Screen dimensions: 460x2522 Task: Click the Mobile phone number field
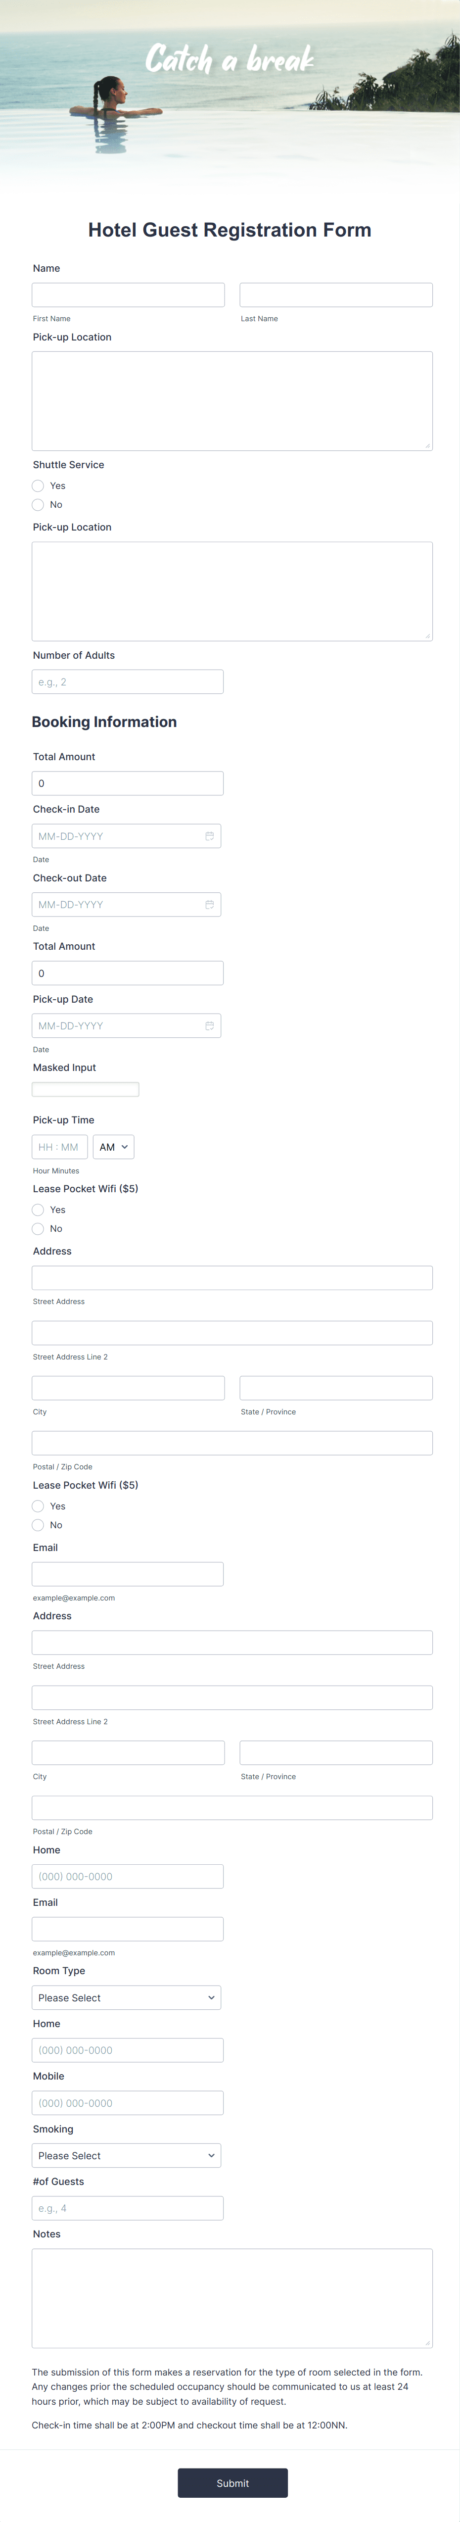127,2102
